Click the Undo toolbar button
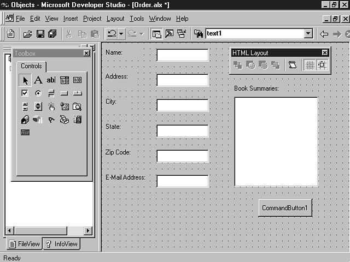Viewport: 350px width, 262px height. [x=112, y=34]
